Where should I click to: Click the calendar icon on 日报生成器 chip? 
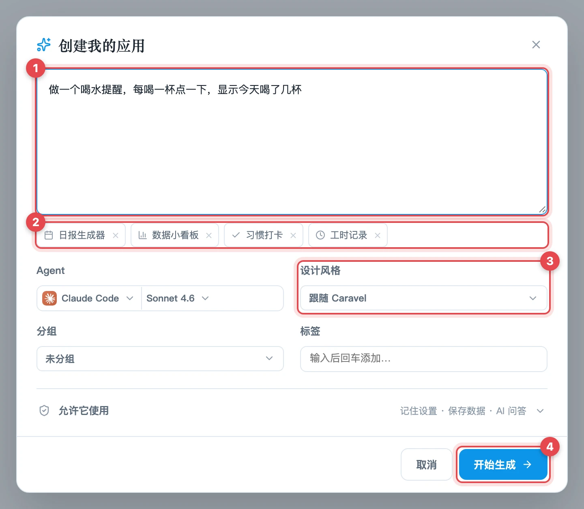point(49,235)
